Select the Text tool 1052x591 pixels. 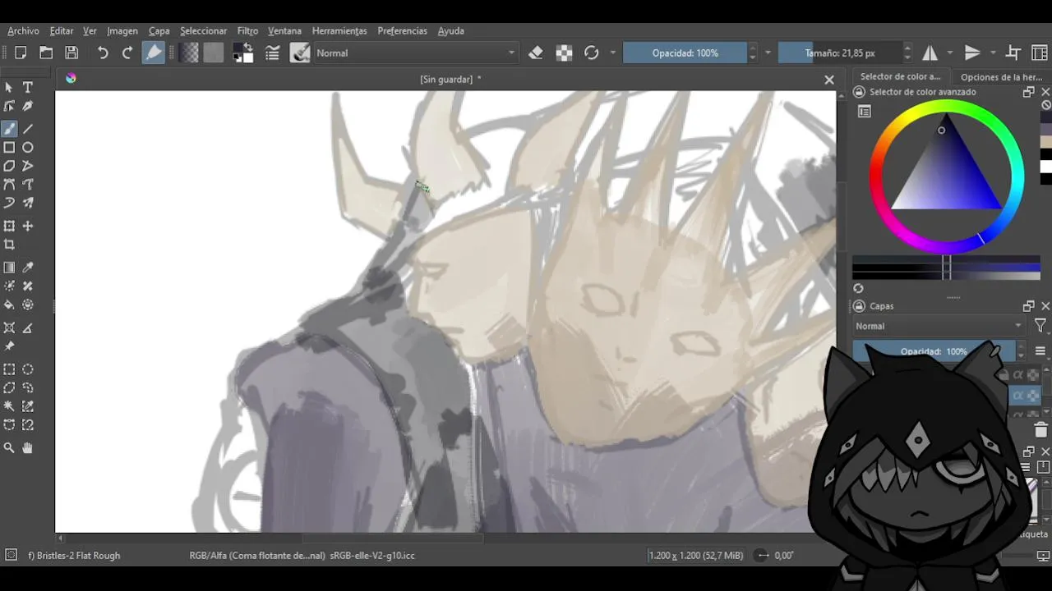coord(28,87)
